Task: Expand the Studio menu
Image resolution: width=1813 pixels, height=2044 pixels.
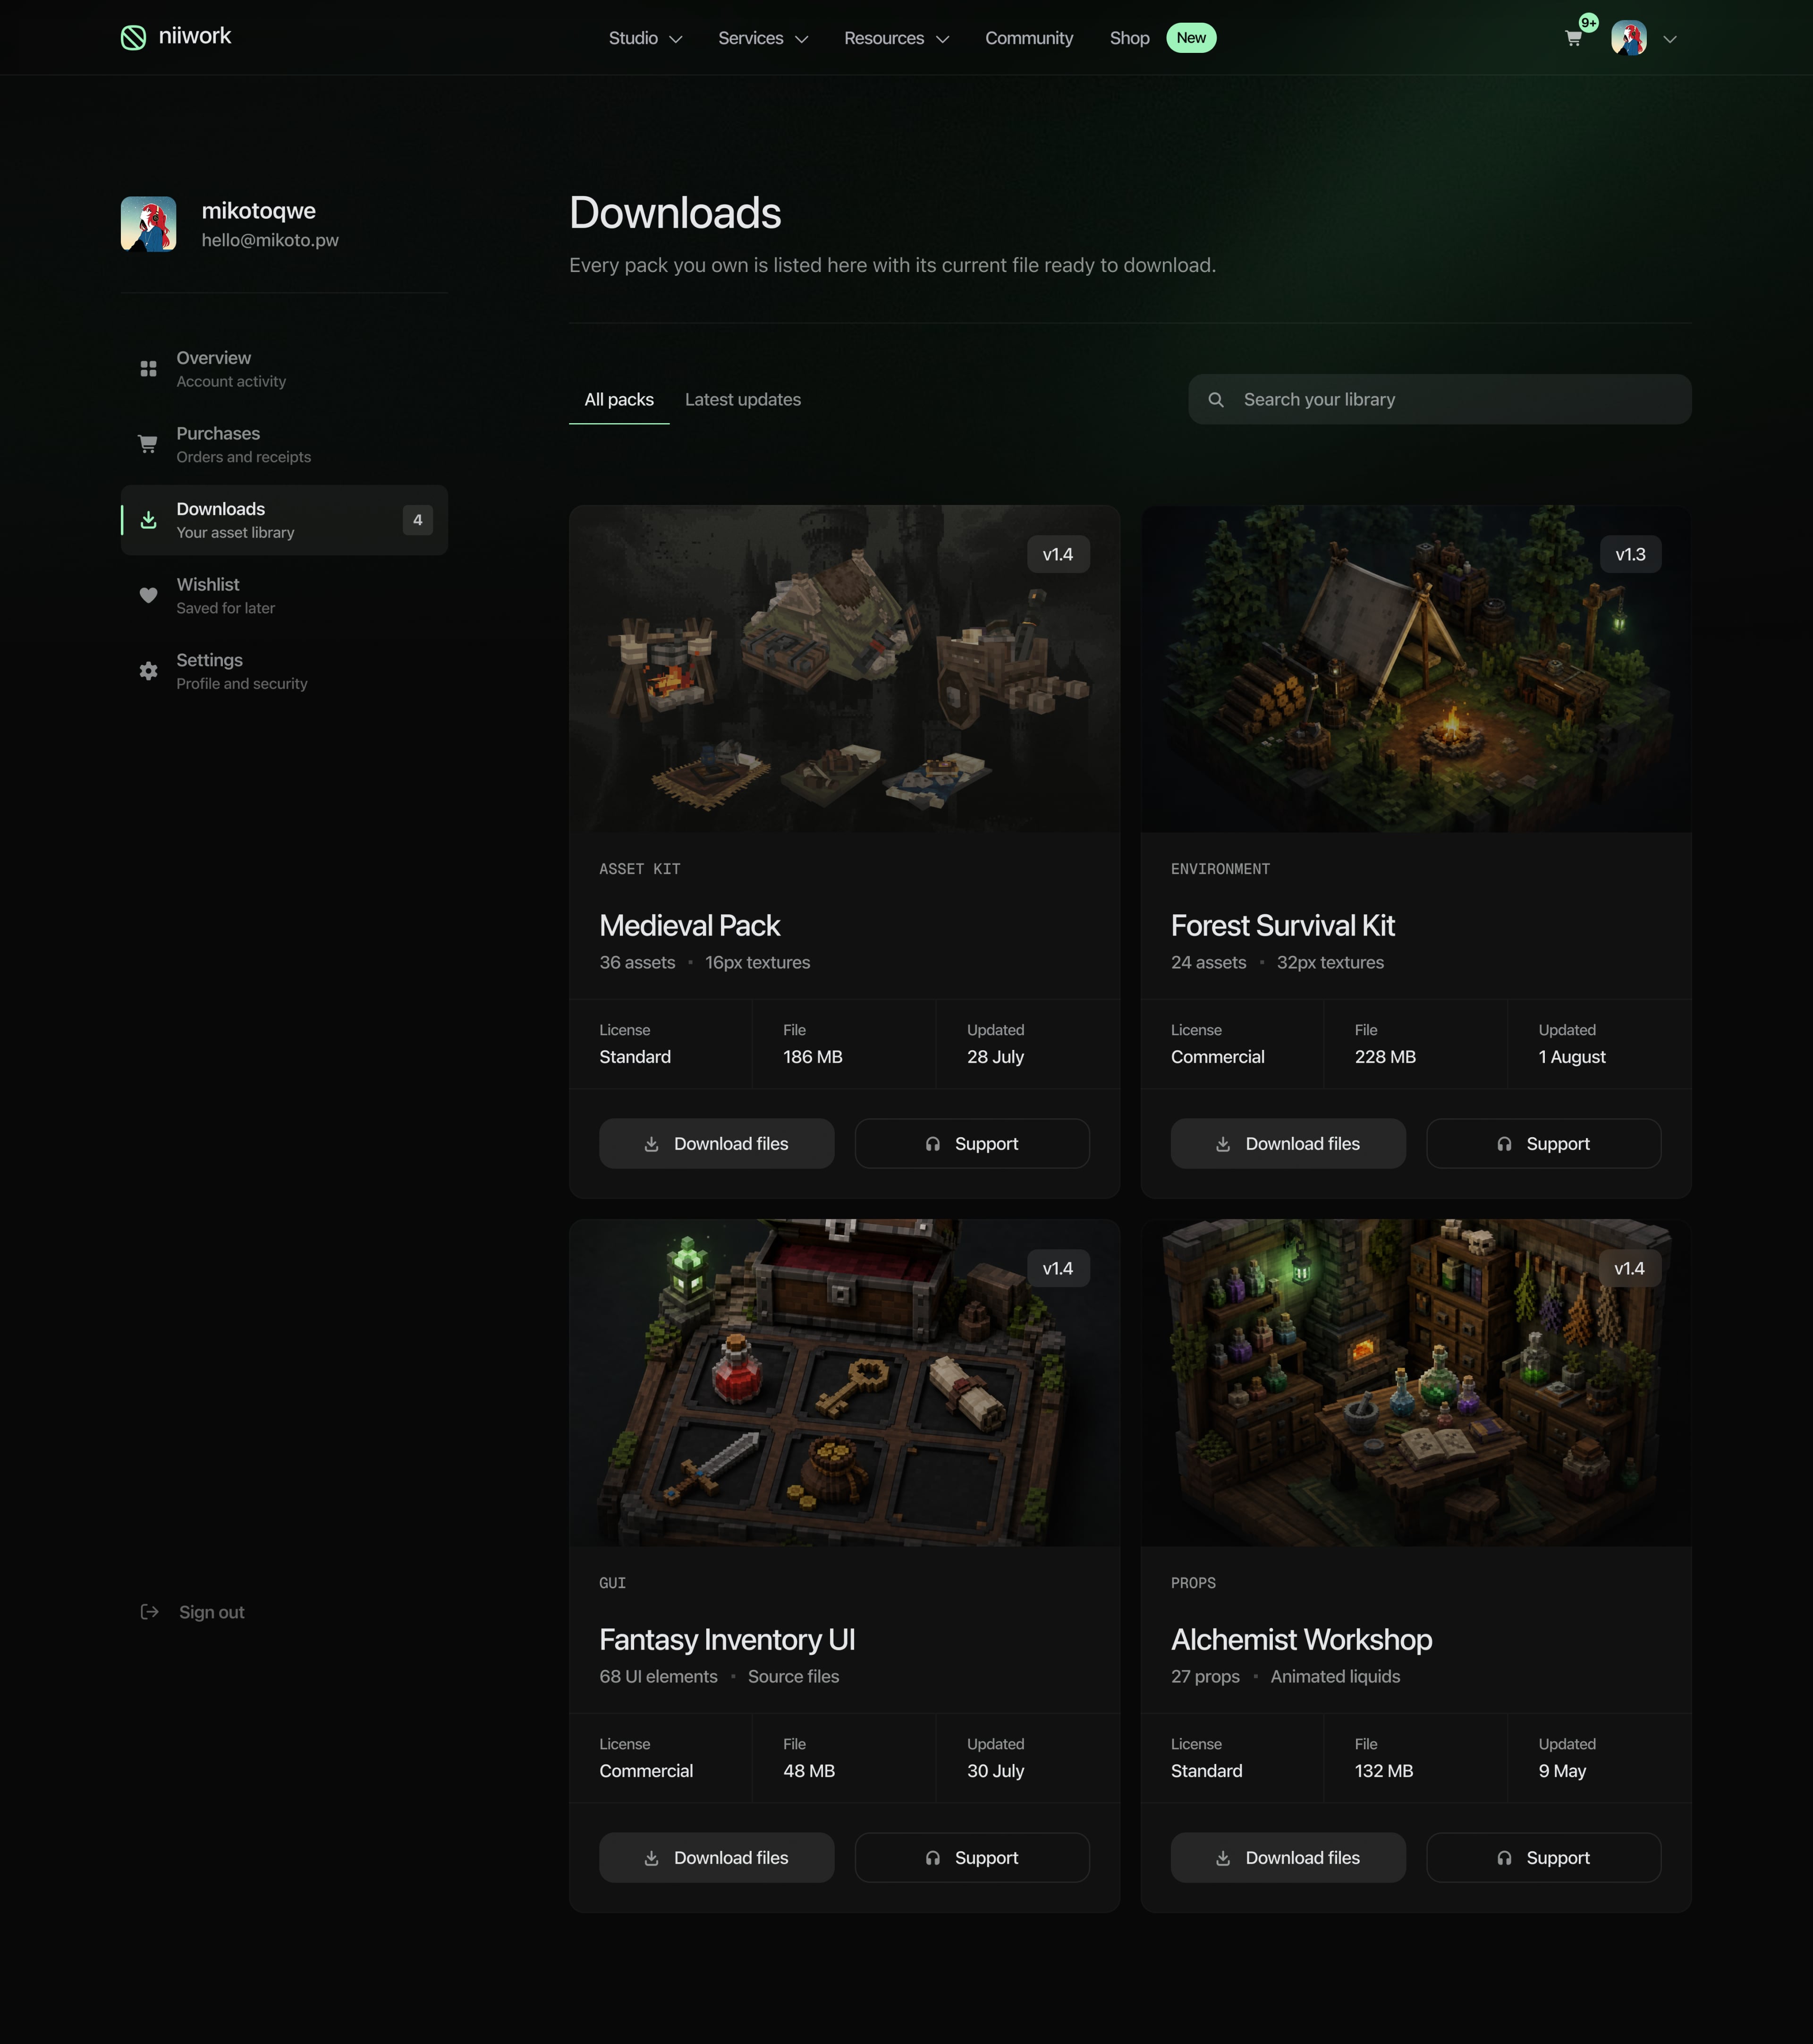Action: coord(645,38)
